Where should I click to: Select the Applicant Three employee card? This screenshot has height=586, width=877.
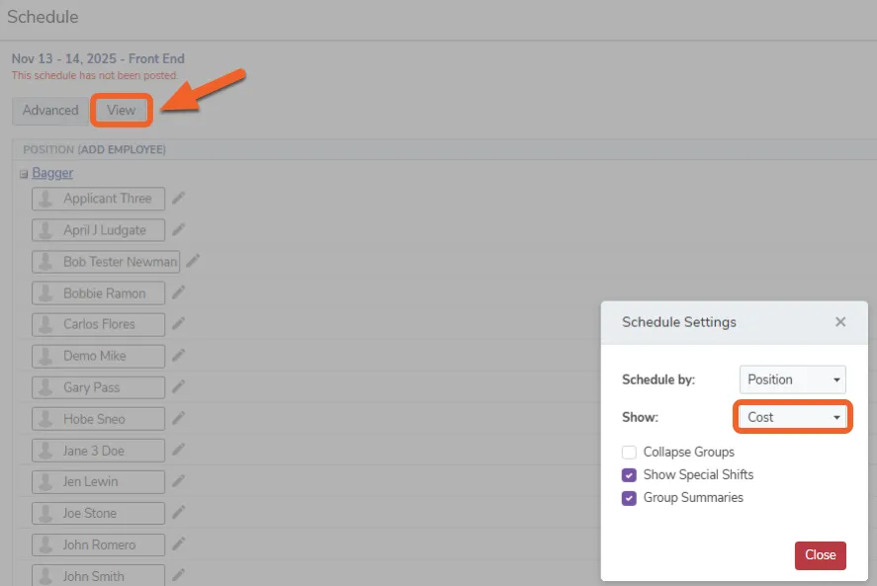[x=99, y=199]
